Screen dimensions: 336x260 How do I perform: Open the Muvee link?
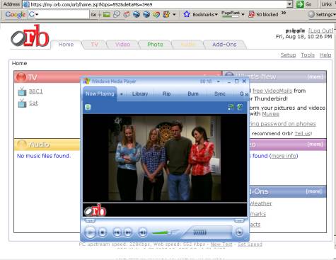270,114
